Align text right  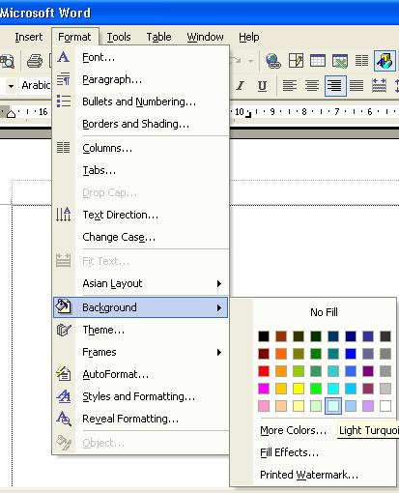click(x=335, y=86)
